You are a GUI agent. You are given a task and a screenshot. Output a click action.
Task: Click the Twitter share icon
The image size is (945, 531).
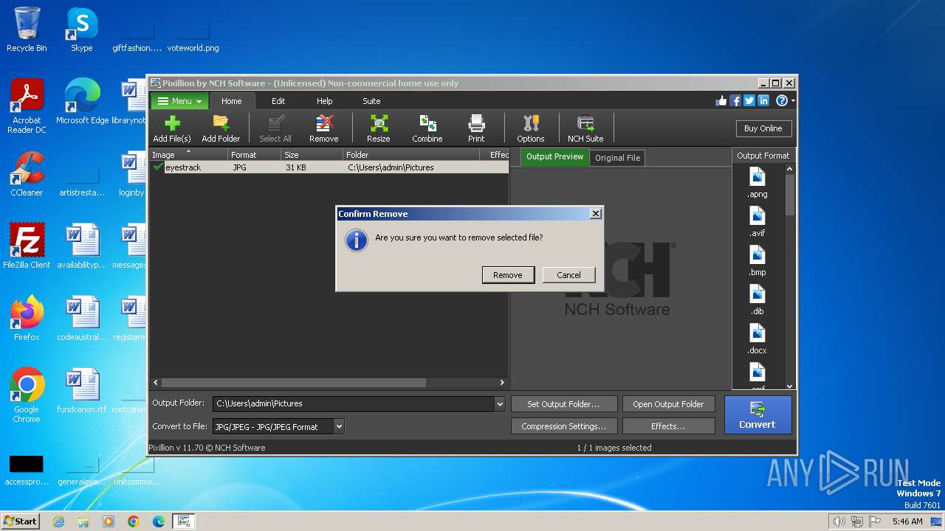click(x=749, y=100)
